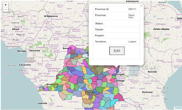Click Yaoundé city label on map

(35, 51)
